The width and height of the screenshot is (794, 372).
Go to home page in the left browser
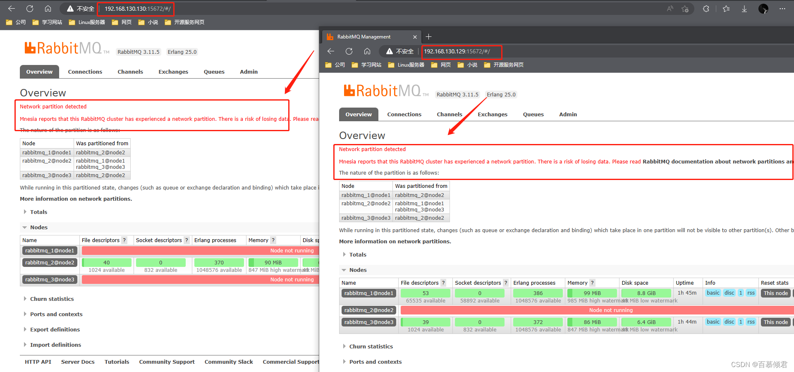click(x=48, y=9)
